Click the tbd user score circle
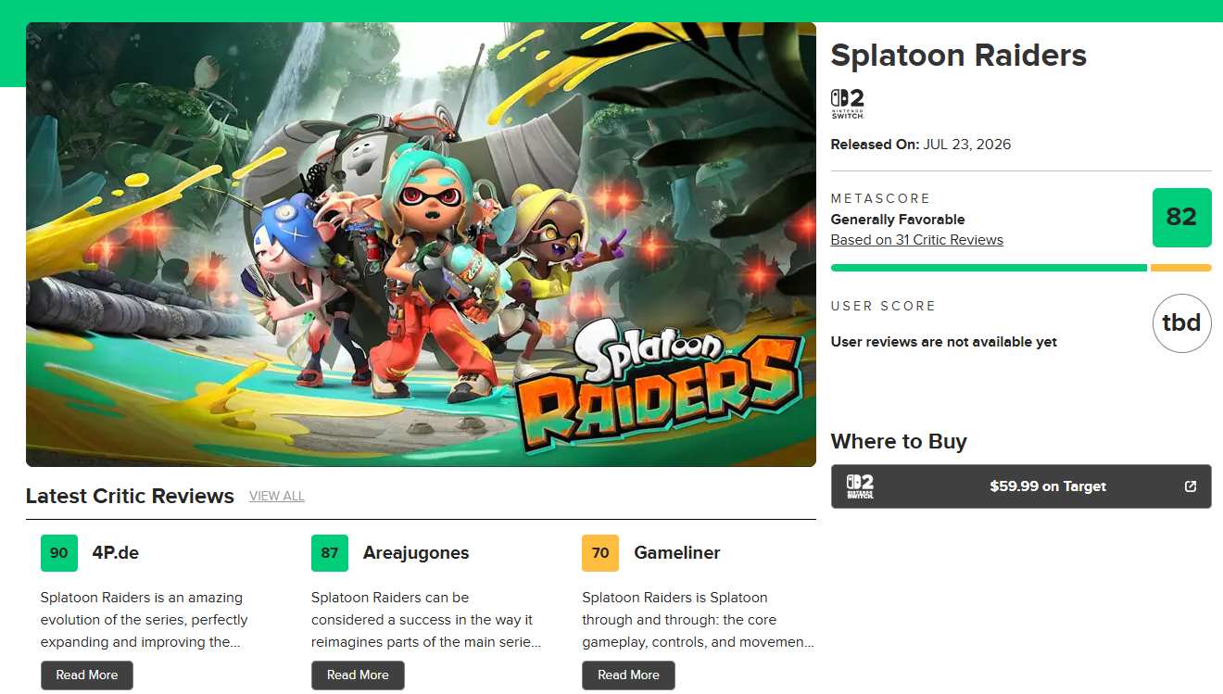The image size is (1223, 694). (1181, 323)
